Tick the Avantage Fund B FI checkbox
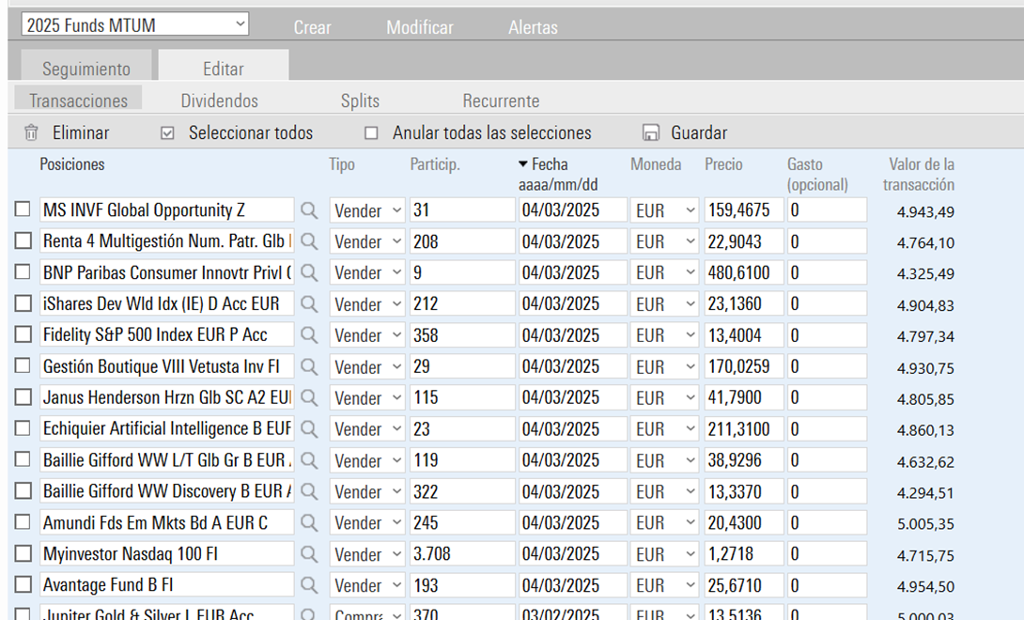 pos(23,584)
